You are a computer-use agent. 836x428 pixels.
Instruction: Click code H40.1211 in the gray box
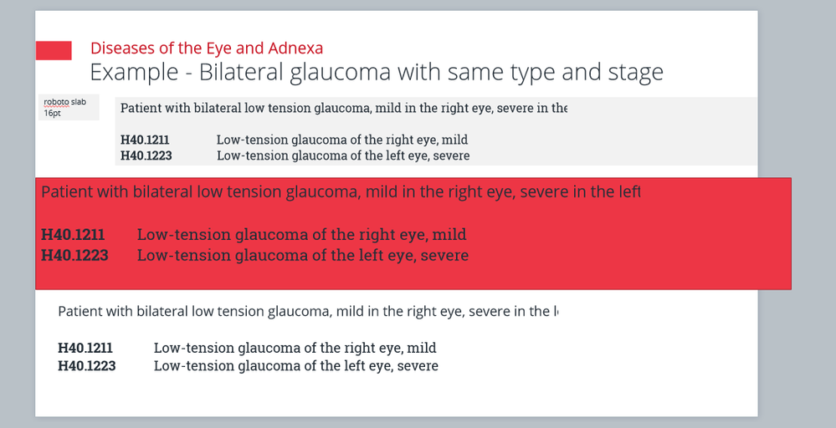[x=146, y=140]
